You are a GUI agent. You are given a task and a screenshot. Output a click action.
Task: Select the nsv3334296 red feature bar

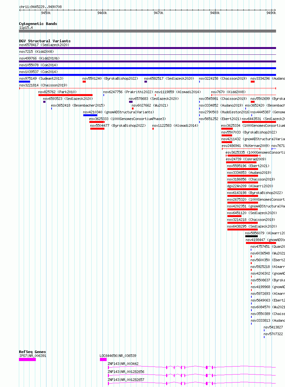[x=253, y=82]
